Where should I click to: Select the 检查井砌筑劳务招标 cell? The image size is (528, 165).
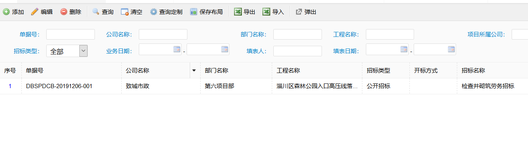coord(492,86)
